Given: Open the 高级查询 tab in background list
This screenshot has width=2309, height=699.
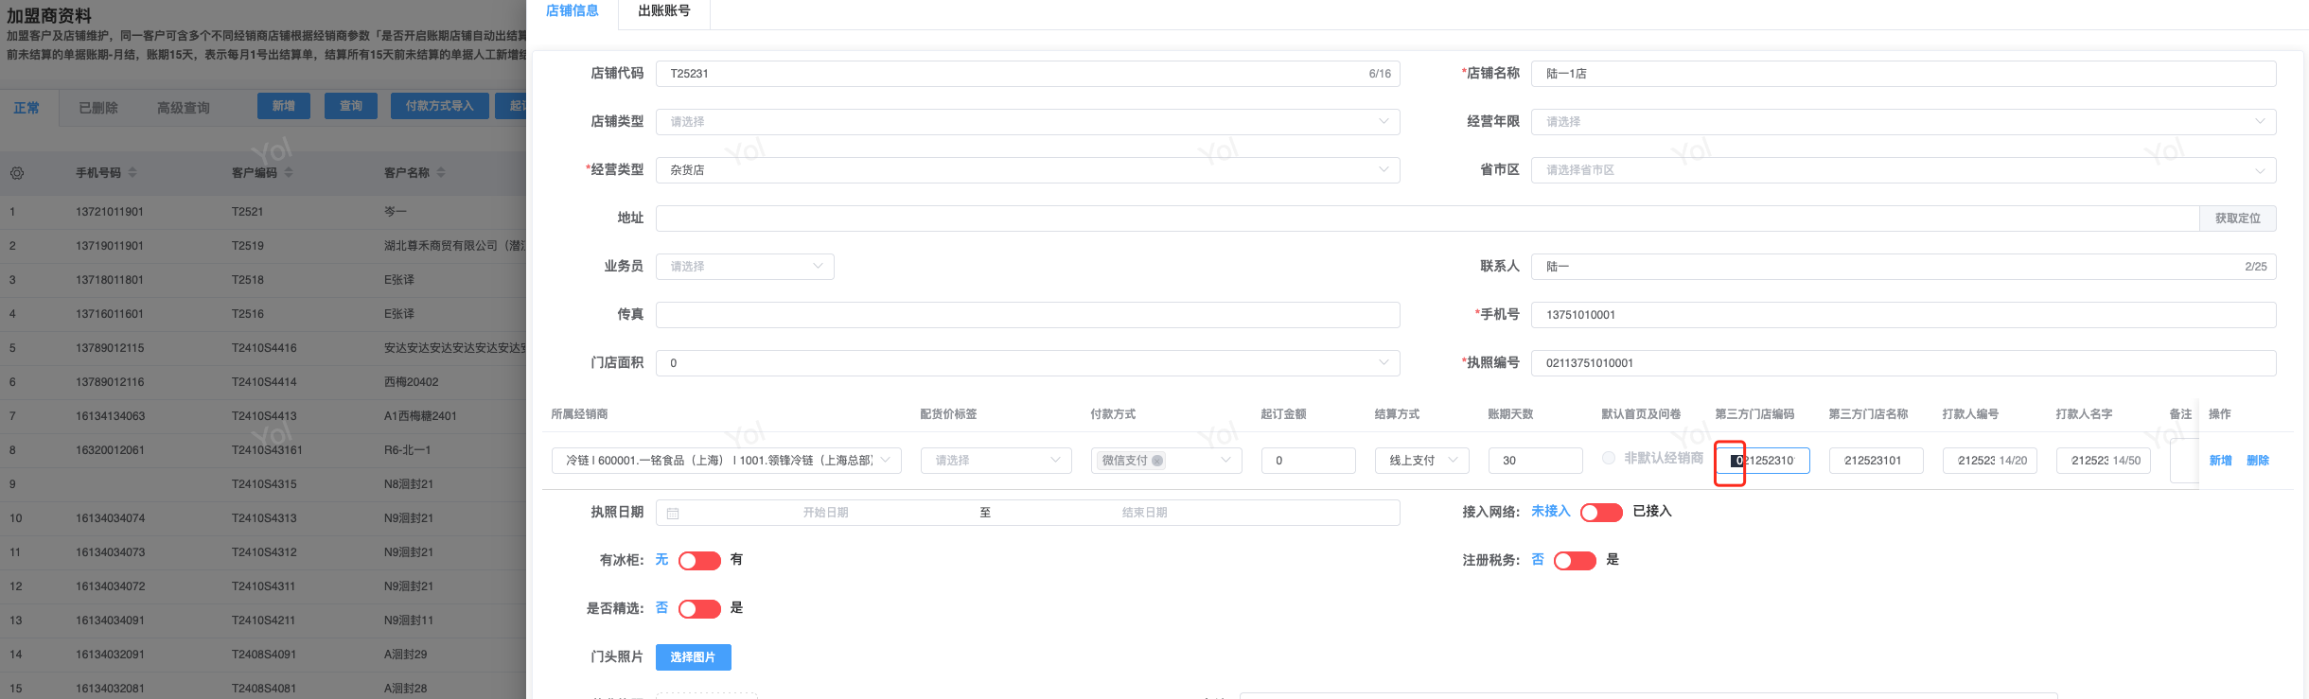Looking at the screenshot, I should click(184, 108).
